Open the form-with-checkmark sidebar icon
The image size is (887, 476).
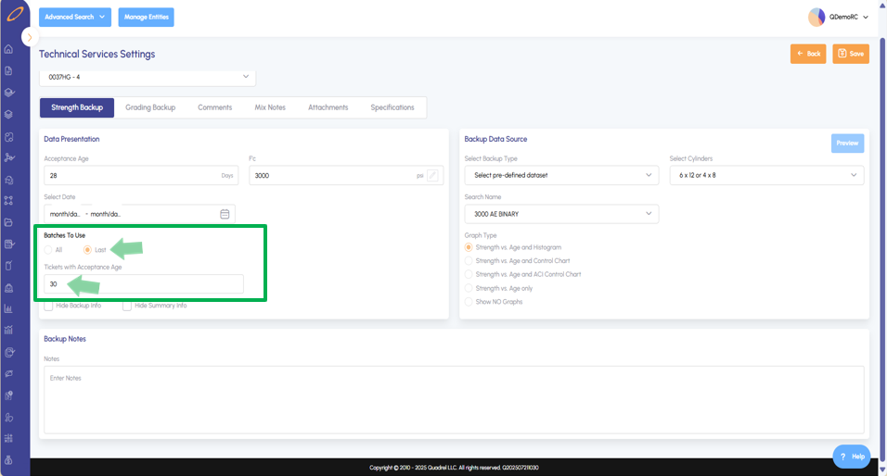click(8, 244)
